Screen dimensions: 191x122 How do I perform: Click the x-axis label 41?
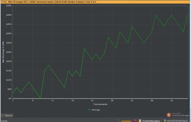172,100
